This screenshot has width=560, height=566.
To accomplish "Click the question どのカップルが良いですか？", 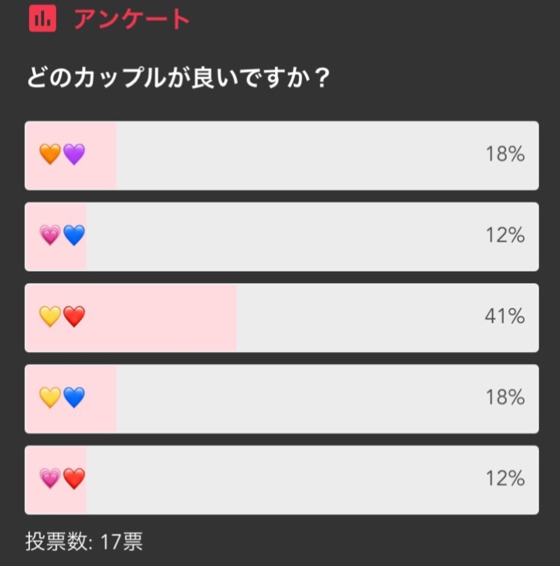I will (x=179, y=77).
